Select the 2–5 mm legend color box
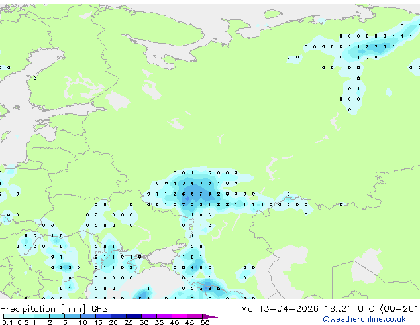The image size is (420, 325). pos(57,316)
